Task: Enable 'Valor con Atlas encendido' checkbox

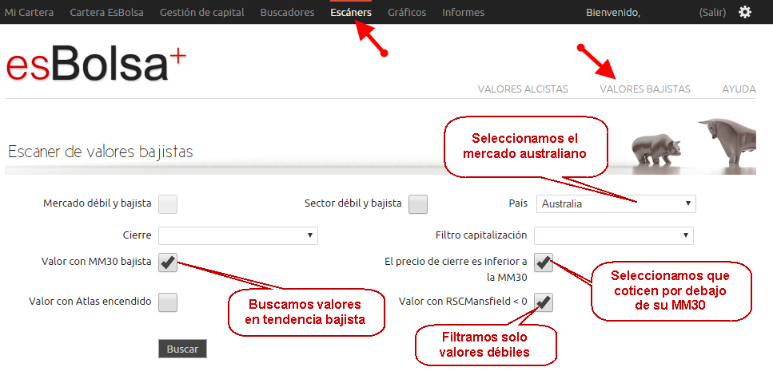Action: click(168, 302)
